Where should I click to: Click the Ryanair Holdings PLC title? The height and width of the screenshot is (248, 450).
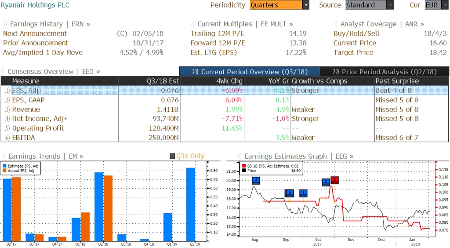[35, 5]
